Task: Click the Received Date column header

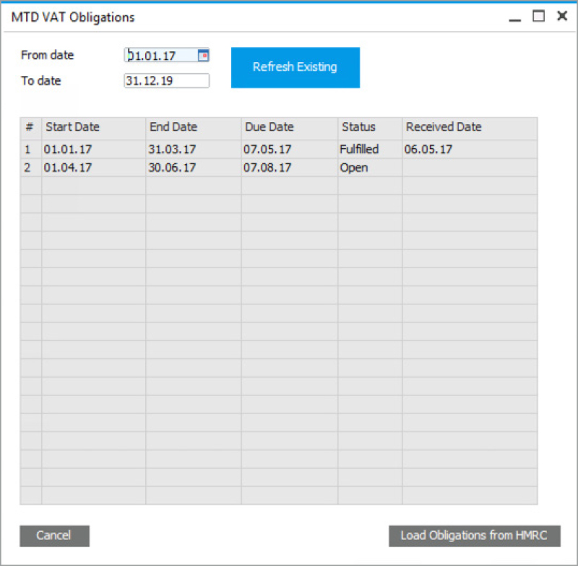Action: point(469,127)
